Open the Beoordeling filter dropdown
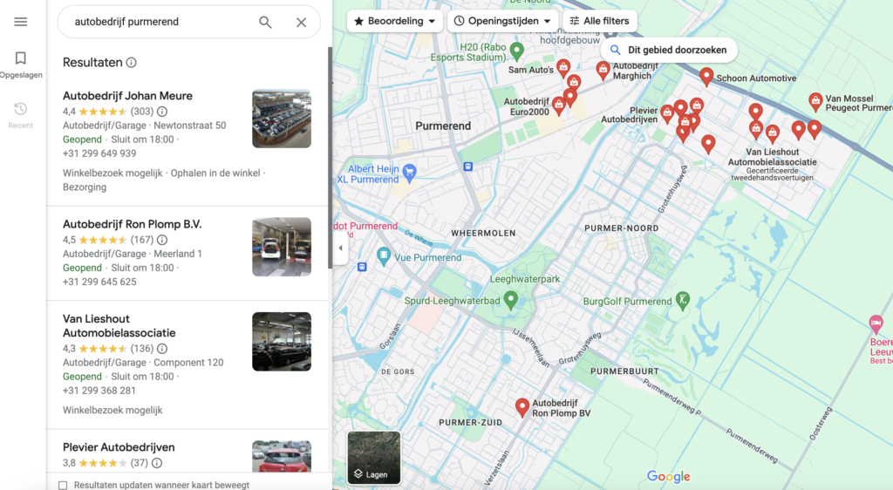This screenshot has width=893, height=490. (x=395, y=21)
